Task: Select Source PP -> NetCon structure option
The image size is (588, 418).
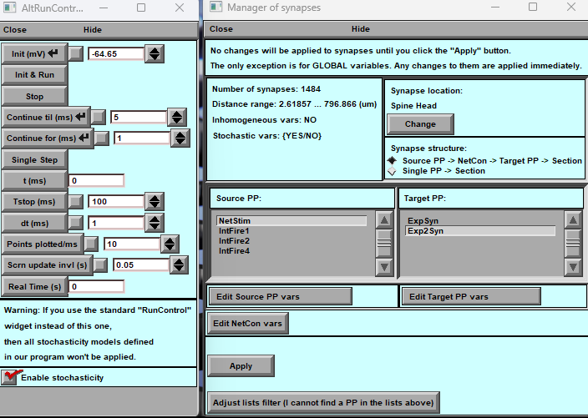Action: click(x=393, y=160)
